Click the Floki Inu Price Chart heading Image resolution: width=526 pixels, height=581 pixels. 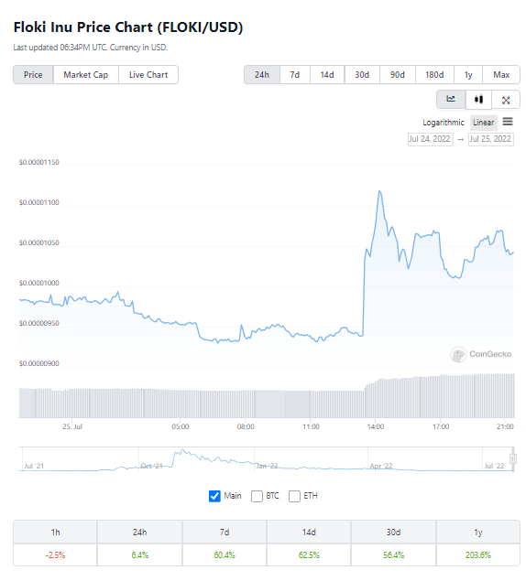point(128,27)
